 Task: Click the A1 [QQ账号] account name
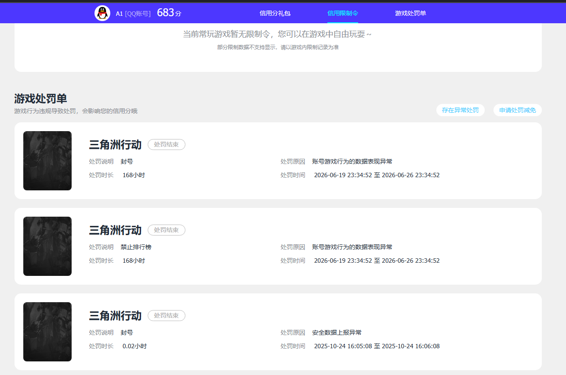pos(133,14)
